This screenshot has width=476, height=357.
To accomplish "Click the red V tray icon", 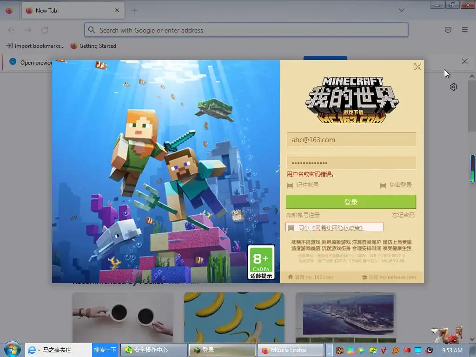I will pos(383,350).
